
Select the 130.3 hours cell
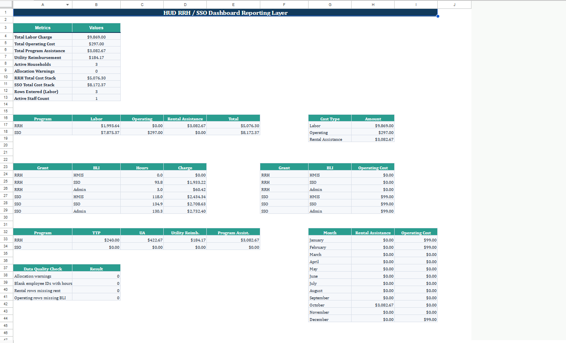click(142, 211)
